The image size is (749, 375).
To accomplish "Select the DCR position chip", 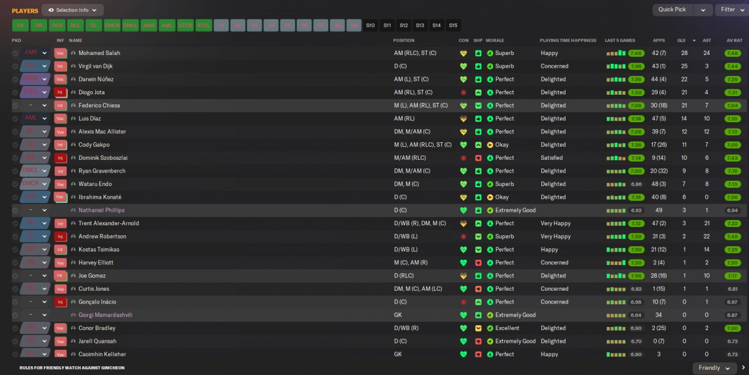I will (57, 26).
